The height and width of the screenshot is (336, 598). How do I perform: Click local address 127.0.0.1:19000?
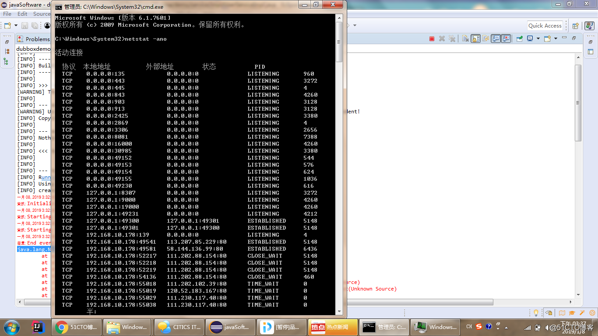pyautogui.click(x=113, y=207)
